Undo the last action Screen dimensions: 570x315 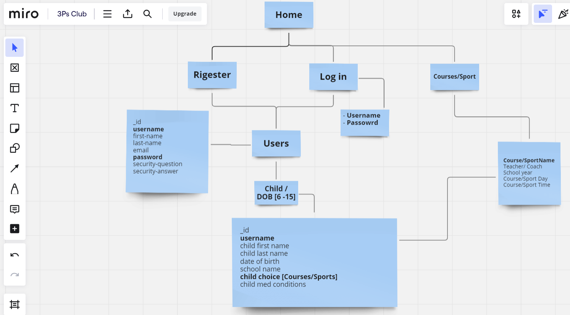[15, 255]
